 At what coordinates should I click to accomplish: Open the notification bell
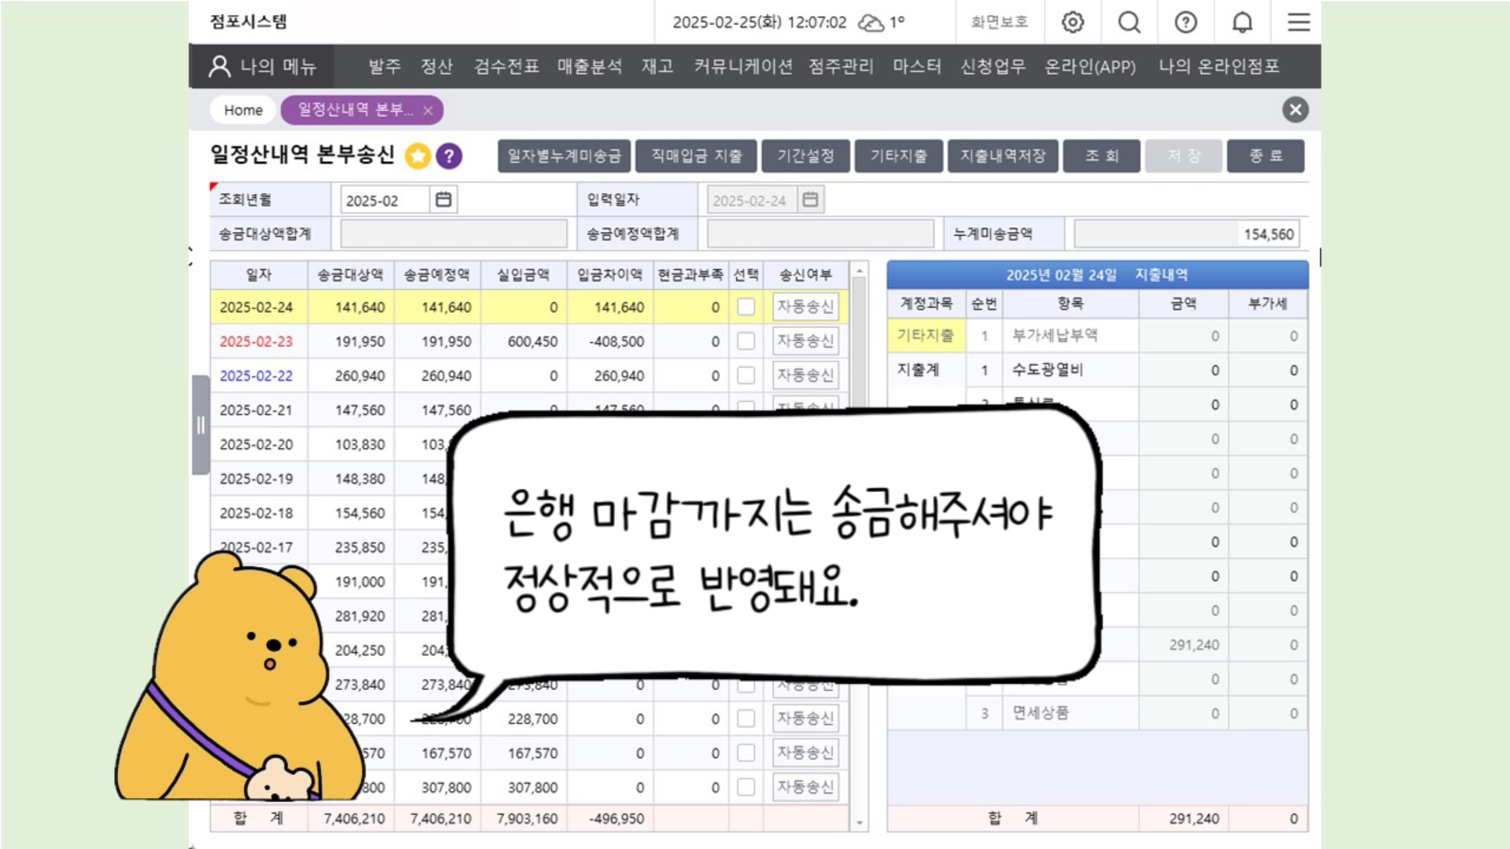click(x=1243, y=22)
